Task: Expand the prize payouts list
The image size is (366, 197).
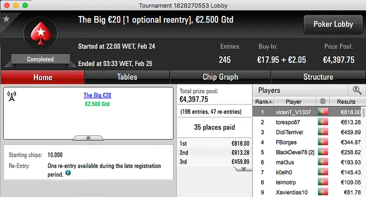Action: pos(244,168)
